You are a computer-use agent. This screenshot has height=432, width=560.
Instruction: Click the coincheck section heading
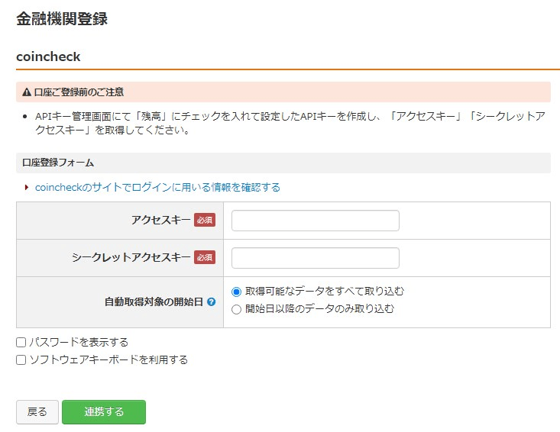(48, 56)
